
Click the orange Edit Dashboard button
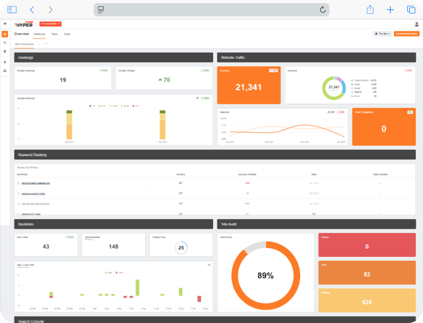point(407,33)
